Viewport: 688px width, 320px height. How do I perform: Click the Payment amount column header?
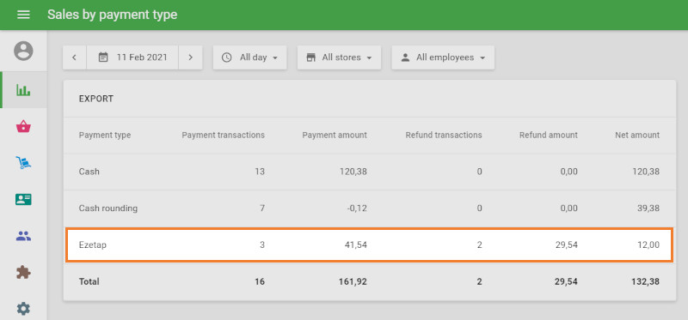tap(335, 136)
